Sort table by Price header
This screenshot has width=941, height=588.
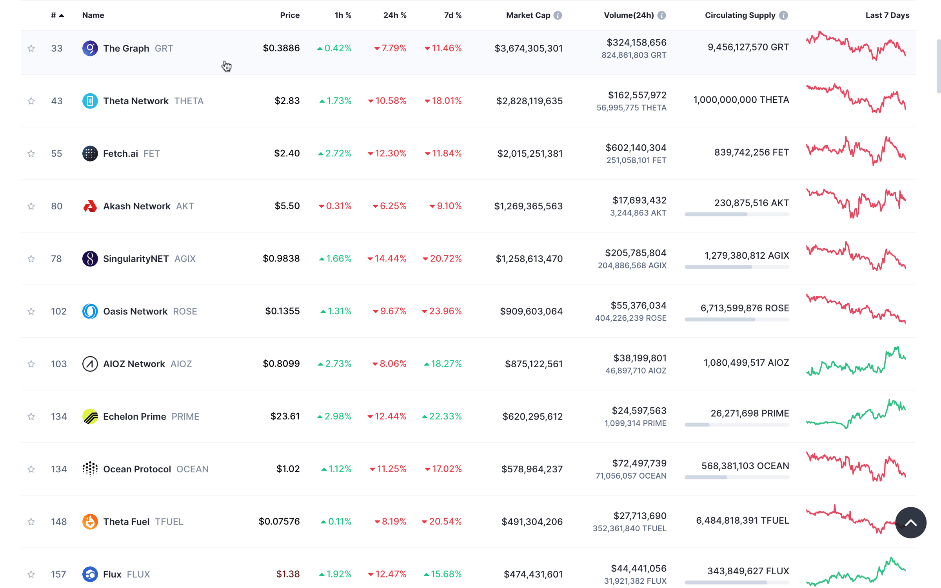290,15
